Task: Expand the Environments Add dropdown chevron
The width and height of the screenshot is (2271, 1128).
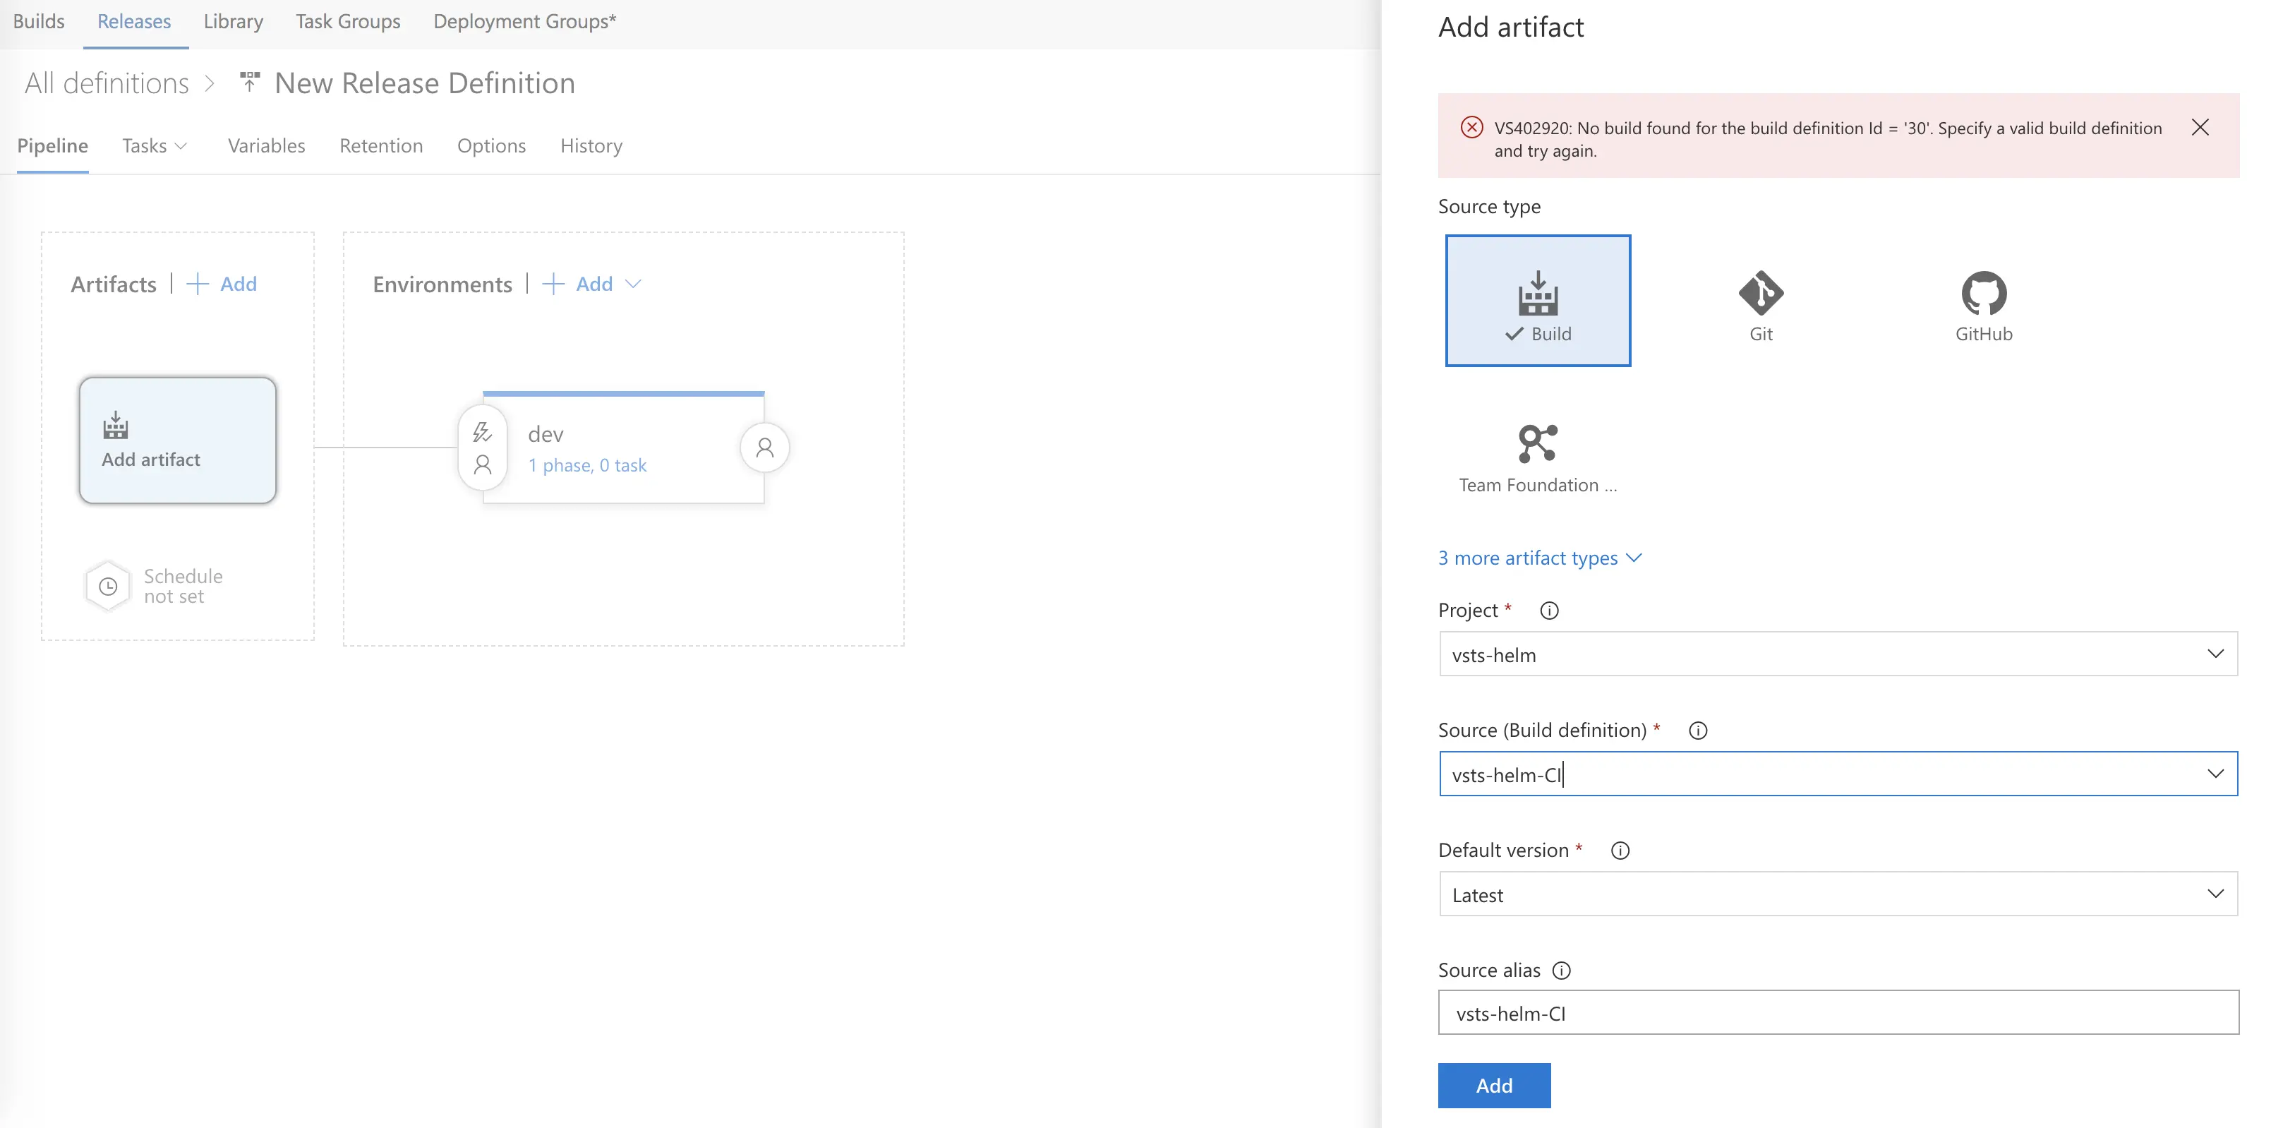Action: coord(632,284)
